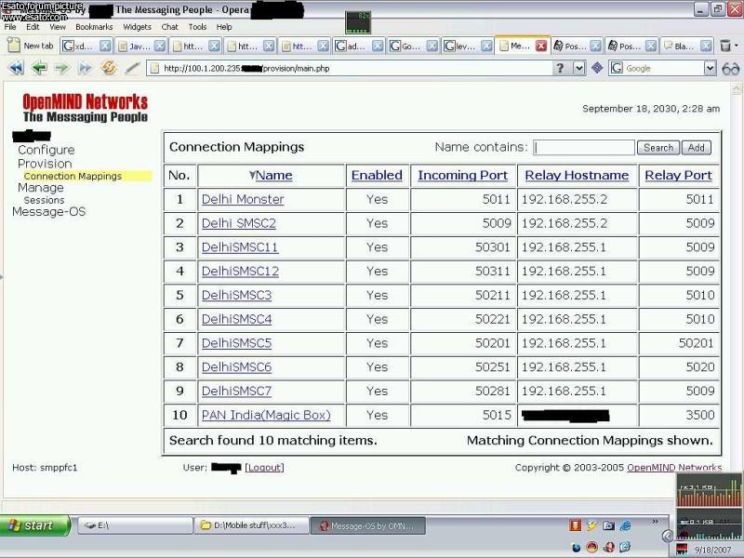Click the Logout link
Image resolution: width=744 pixels, height=558 pixels.
click(264, 468)
